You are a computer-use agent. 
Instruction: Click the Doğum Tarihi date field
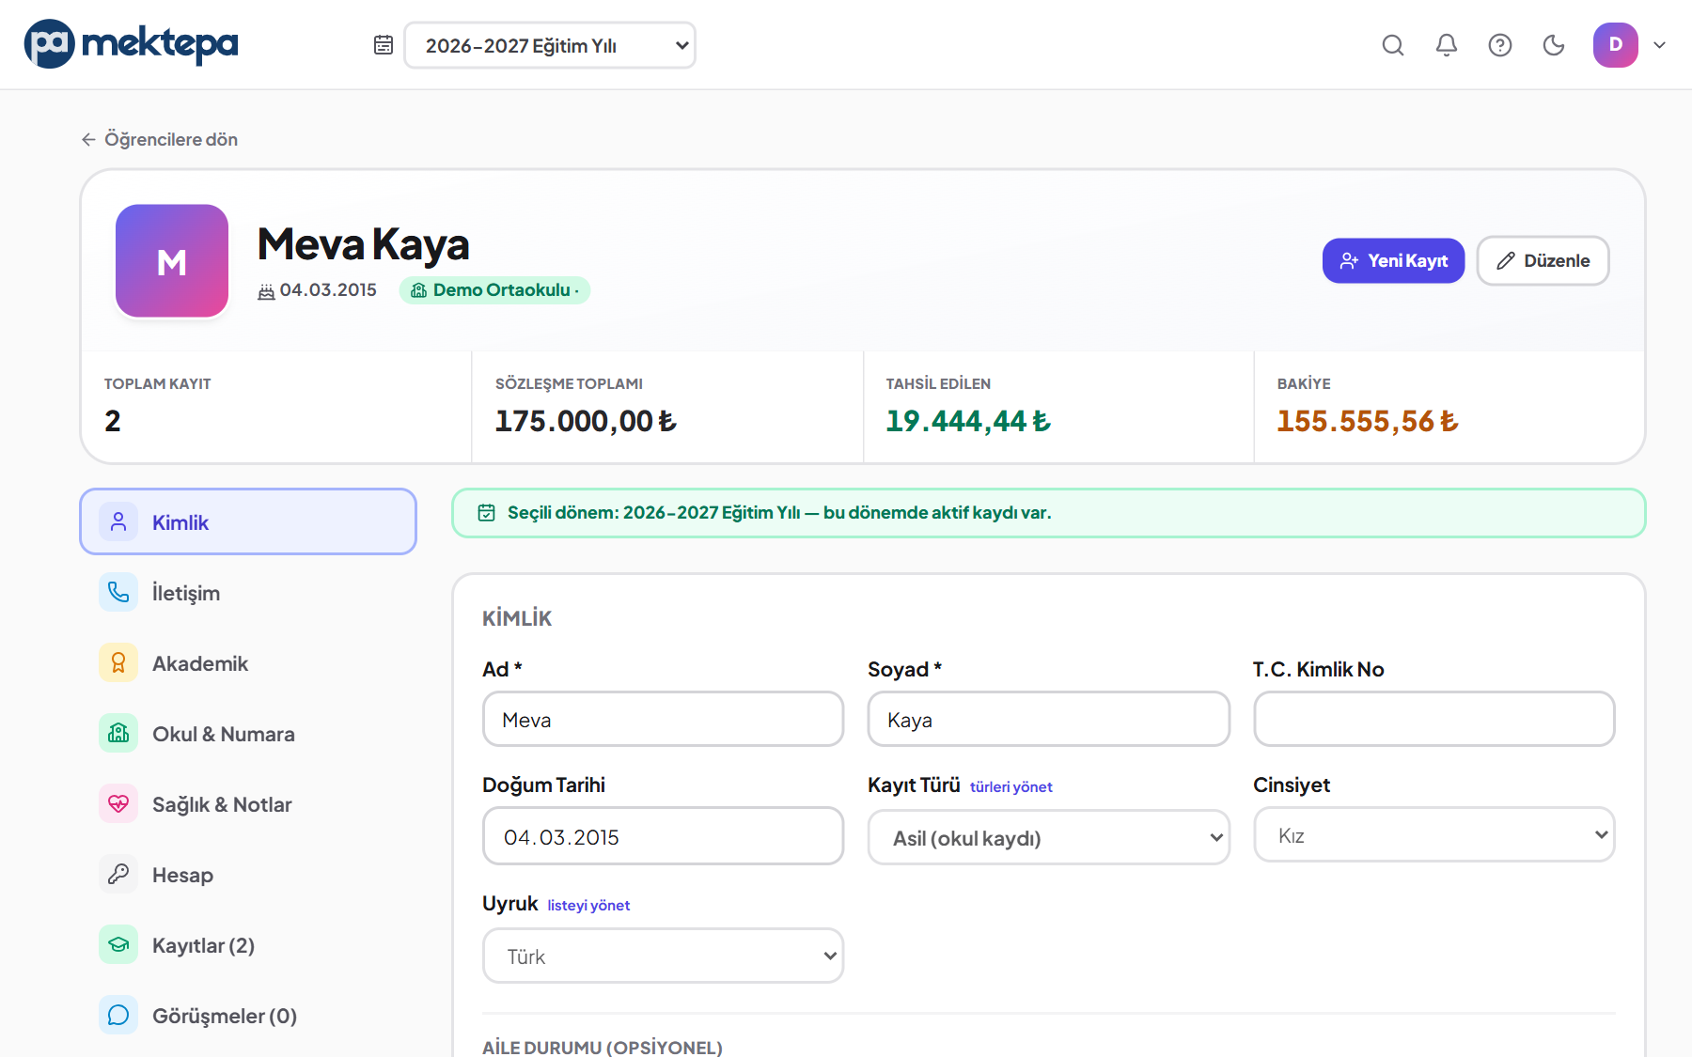664,836
